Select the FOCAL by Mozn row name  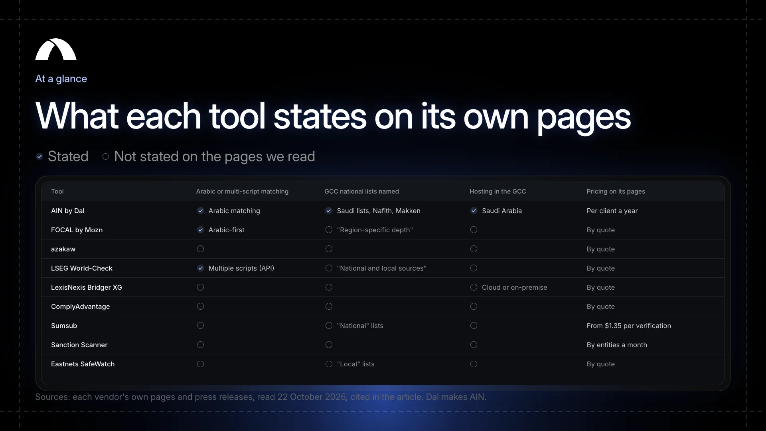click(77, 230)
